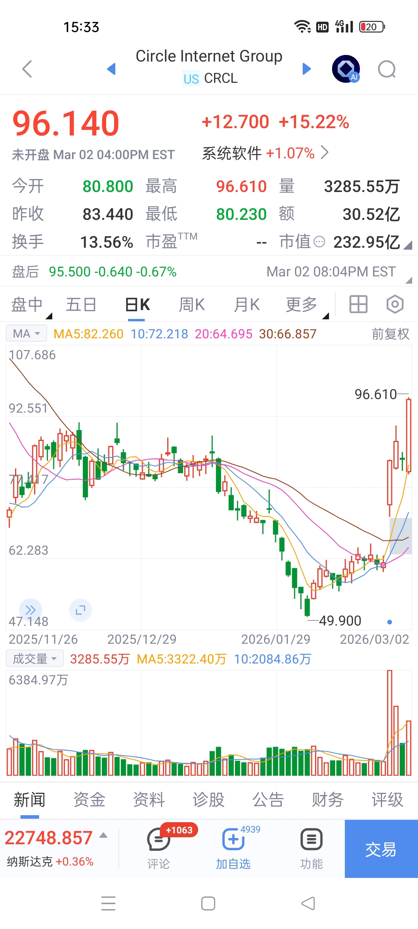Open the 诊股 stock diagnosis tab
Viewport: 418px width, 929px height.
(x=209, y=800)
